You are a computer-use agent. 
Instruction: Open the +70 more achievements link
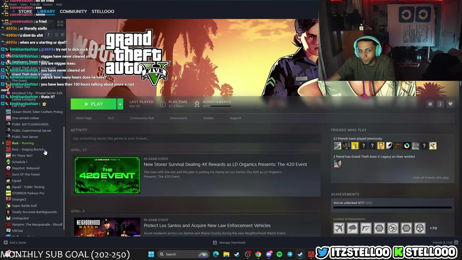click(x=433, y=228)
